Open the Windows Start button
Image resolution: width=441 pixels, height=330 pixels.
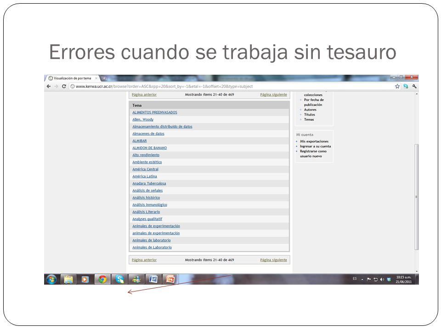[51, 279]
